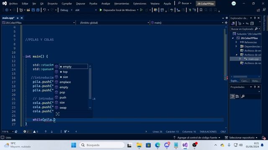Image resolution: width=268 pixels, height=150 pixels.
Task: Pin the Explorador de soluciones panel
Action: (255, 18)
